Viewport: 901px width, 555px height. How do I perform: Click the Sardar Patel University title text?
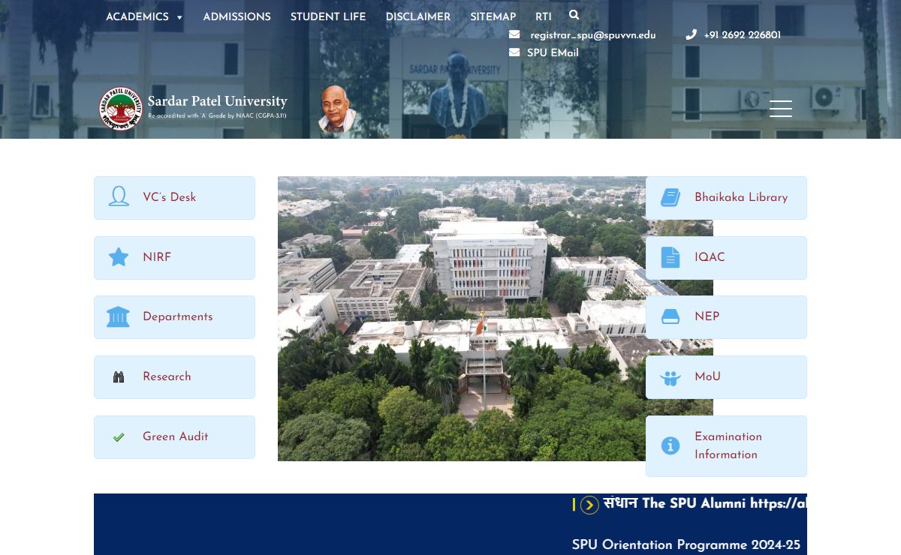218,101
